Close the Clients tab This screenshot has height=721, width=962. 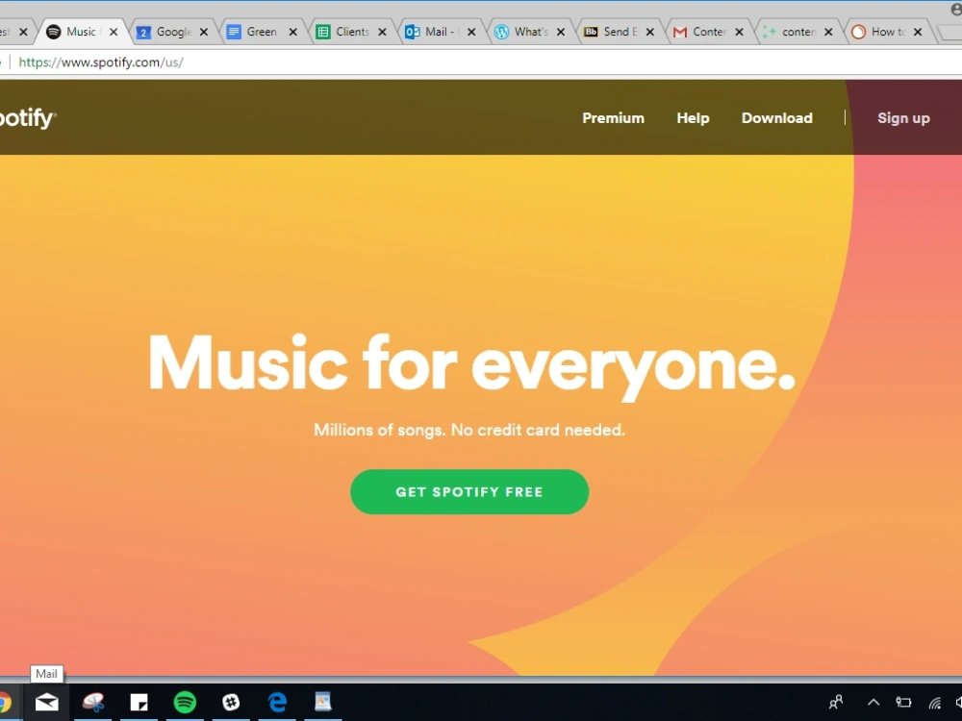382,32
